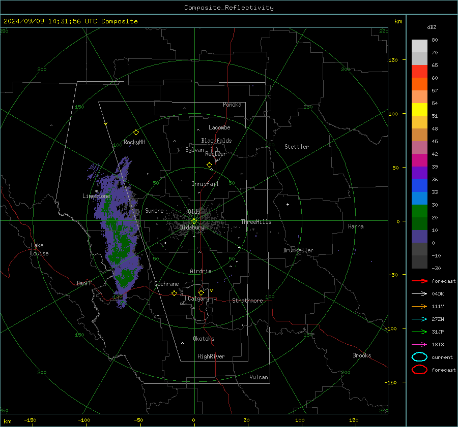458x427 pixels.
Task: Click the Didsbury label
Action: tap(192, 227)
